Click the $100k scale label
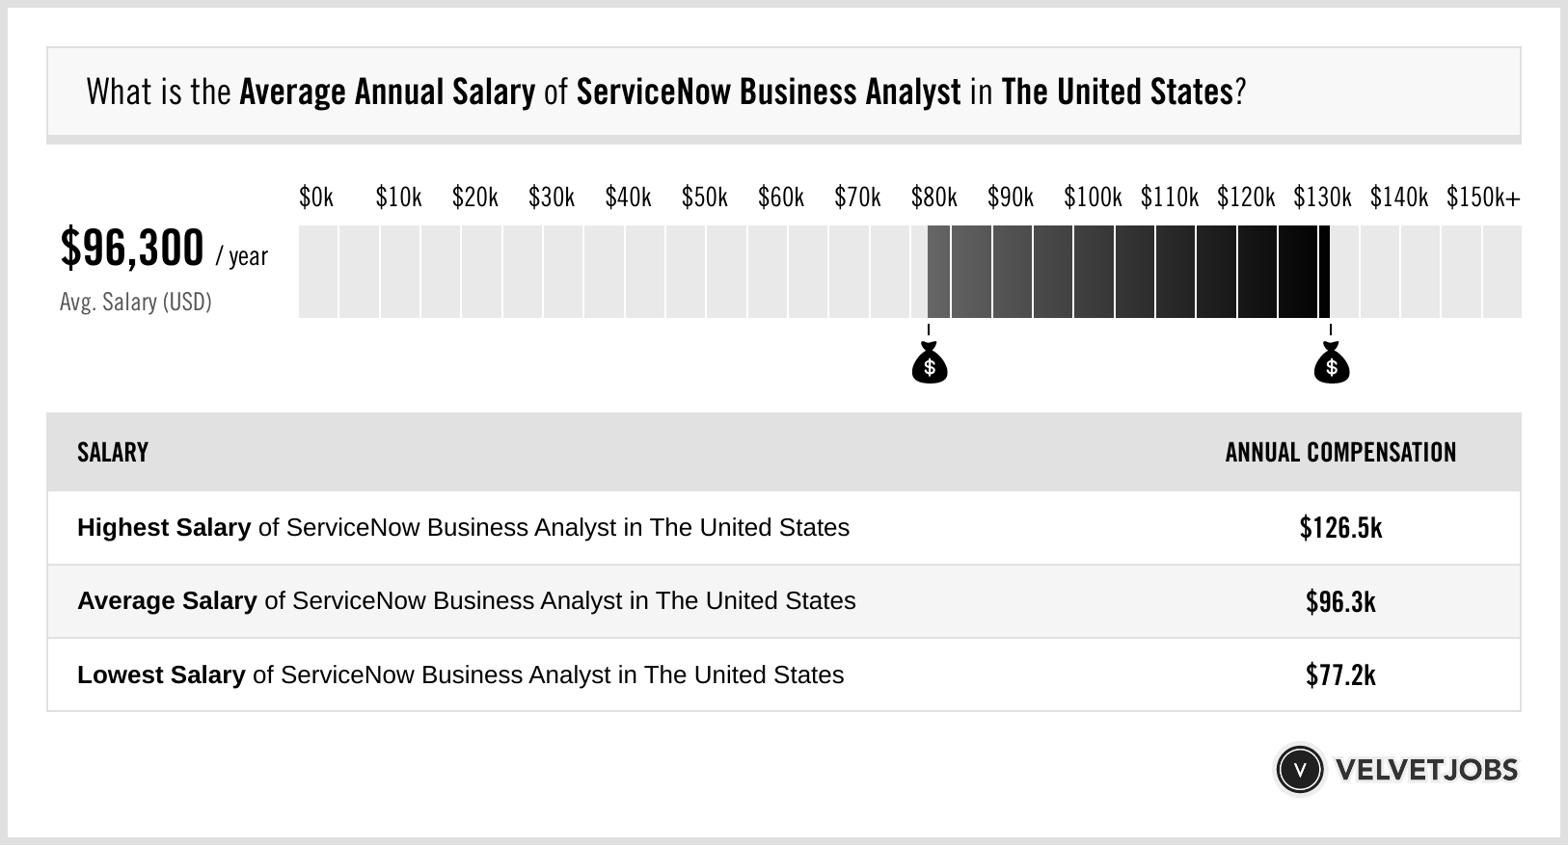Screen dimensions: 1568x846 coord(1093,198)
